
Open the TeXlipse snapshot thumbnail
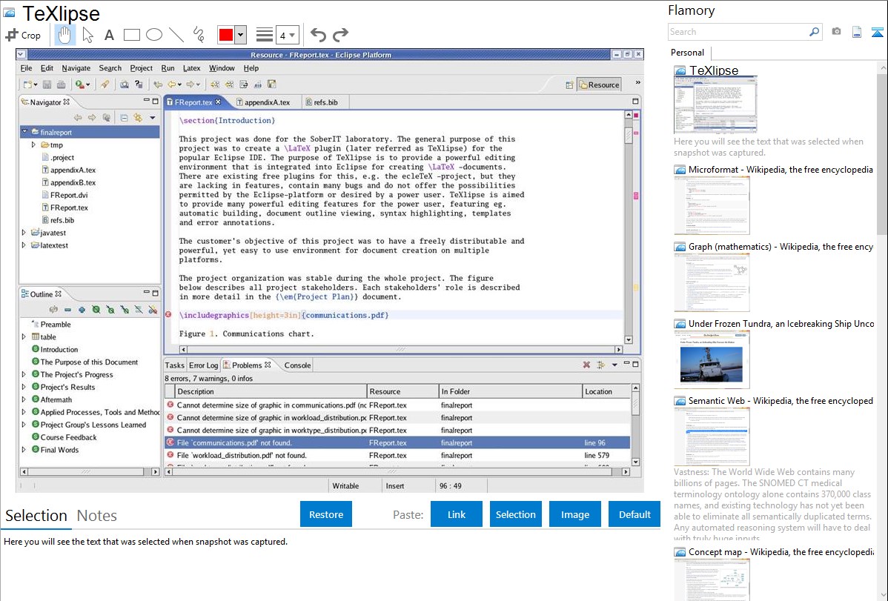715,104
